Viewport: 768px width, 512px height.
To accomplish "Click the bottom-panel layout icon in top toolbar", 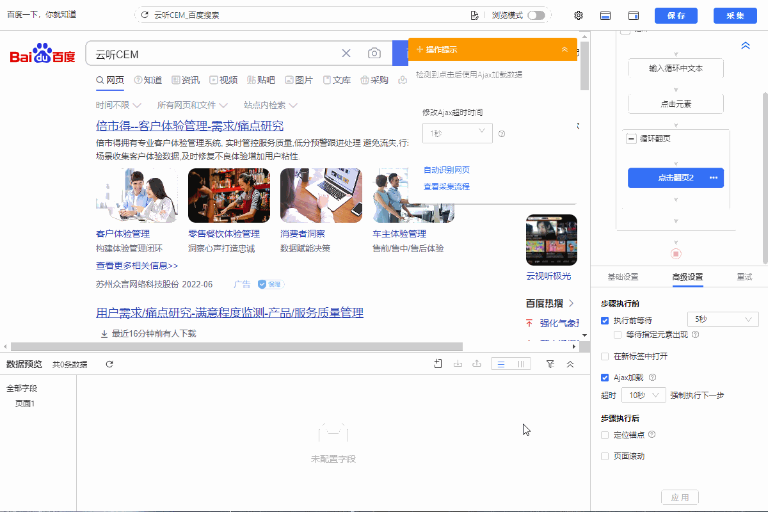I will pyautogui.click(x=605, y=15).
